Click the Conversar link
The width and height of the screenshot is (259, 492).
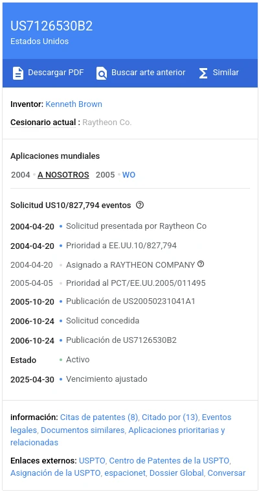(x=227, y=473)
